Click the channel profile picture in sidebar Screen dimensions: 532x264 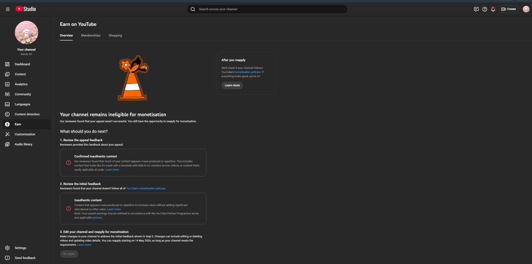[x=27, y=32]
